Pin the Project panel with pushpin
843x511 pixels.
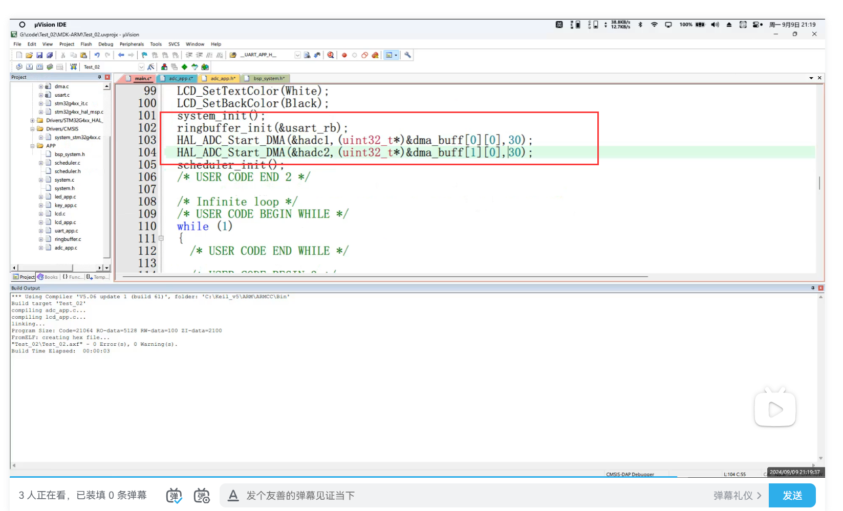click(x=99, y=77)
